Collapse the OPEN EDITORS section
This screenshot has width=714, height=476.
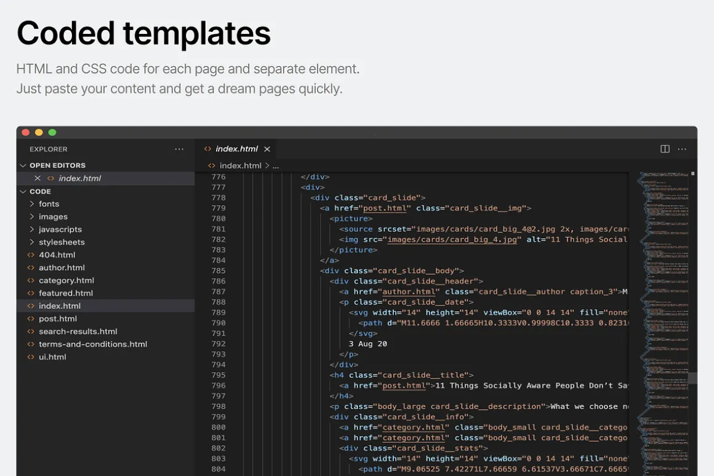(23, 165)
